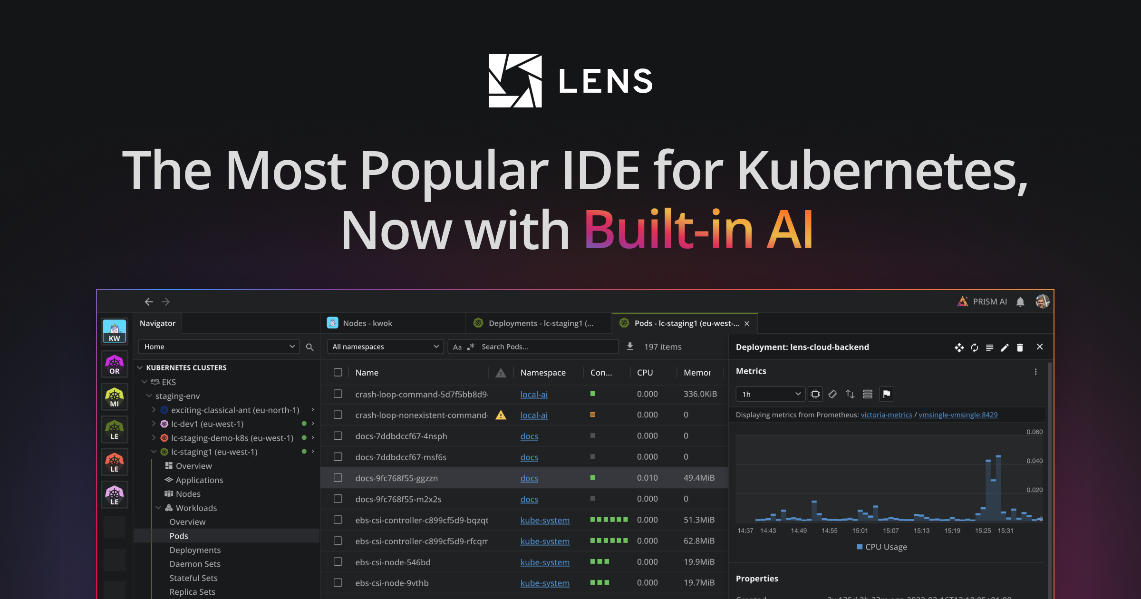Go forward with the right arrow
1141x599 pixels.
[x=165, y=302]
